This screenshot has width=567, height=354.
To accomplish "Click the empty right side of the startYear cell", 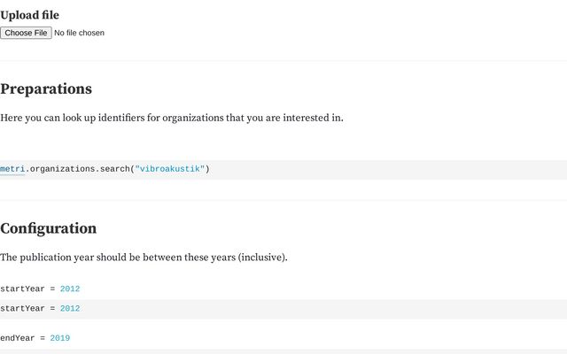I will pyautogui.click(x=322, y=309).
